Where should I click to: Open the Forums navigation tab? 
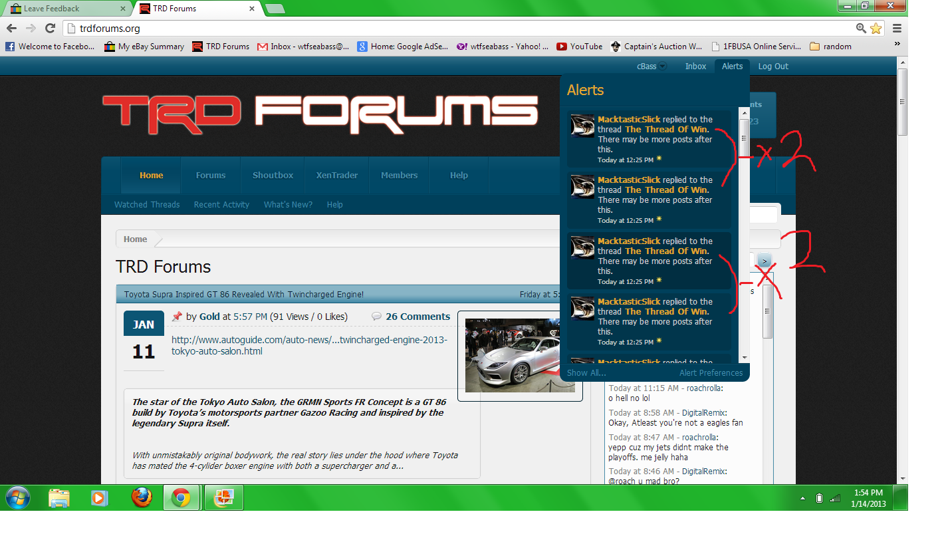tap(211, 176)
